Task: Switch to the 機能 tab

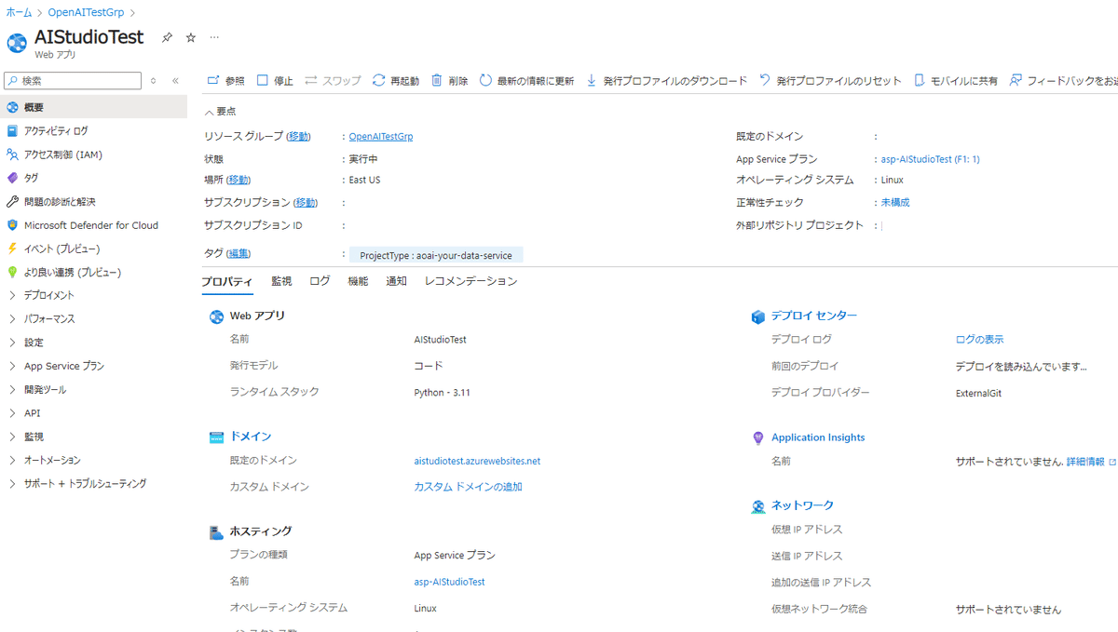Action: (x=358, y=281)
